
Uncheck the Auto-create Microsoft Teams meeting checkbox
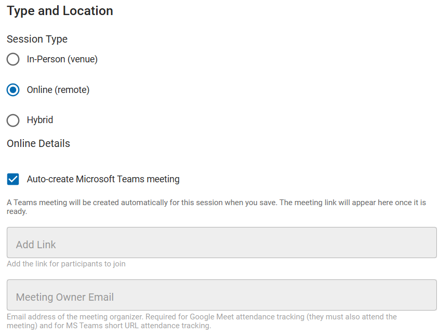click(13, 179)
